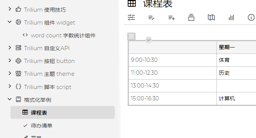This screenshot has width=256, height=138.
Task: Open owned attributes list-check icon
Action: pyautogui.click(x=151, y=17)
